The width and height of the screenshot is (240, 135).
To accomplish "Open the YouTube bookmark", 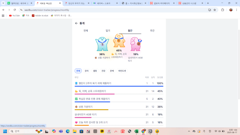I will point(14,16).
